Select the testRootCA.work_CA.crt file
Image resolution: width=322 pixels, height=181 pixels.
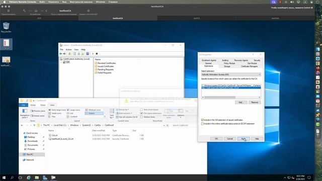(x=61, y=139)
